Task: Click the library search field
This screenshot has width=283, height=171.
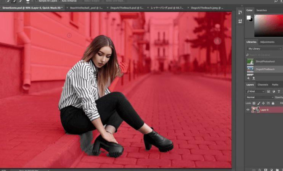Action: [264, 55]
